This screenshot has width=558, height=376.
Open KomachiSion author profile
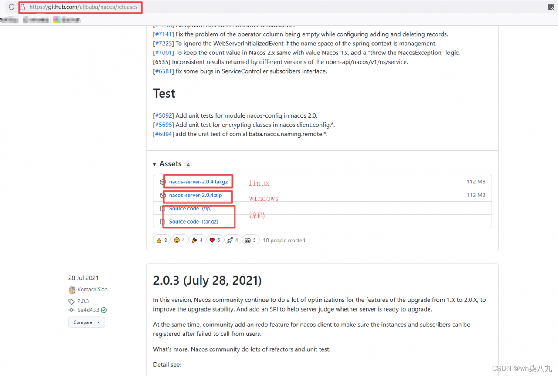tap(92, 289)
